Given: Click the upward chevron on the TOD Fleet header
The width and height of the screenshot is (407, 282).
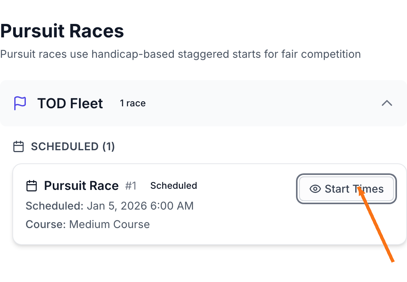Looking at the screenshot, I should pos(387,103).
